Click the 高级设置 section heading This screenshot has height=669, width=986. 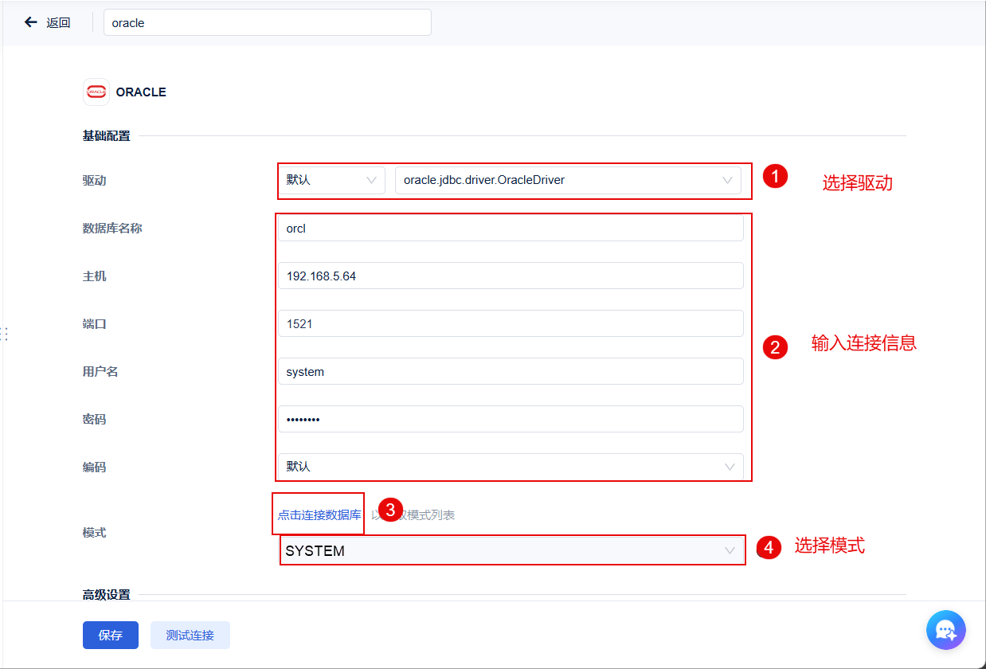click(106, 594)
